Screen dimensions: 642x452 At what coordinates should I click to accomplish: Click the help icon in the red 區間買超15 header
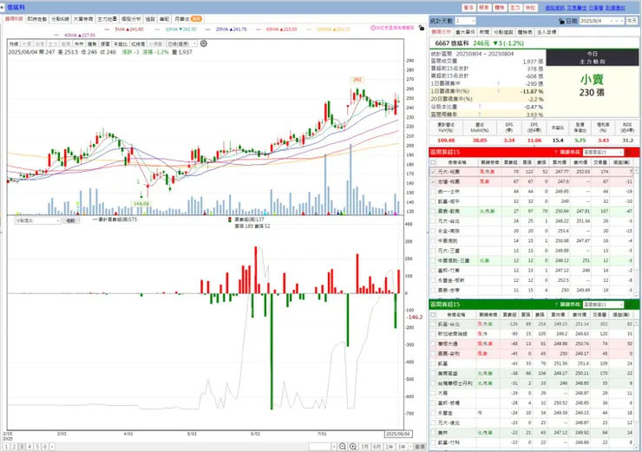tap(555, 153)
